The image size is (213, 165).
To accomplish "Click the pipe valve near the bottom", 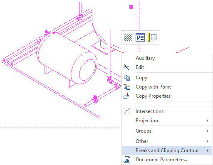I will point(94,99).
